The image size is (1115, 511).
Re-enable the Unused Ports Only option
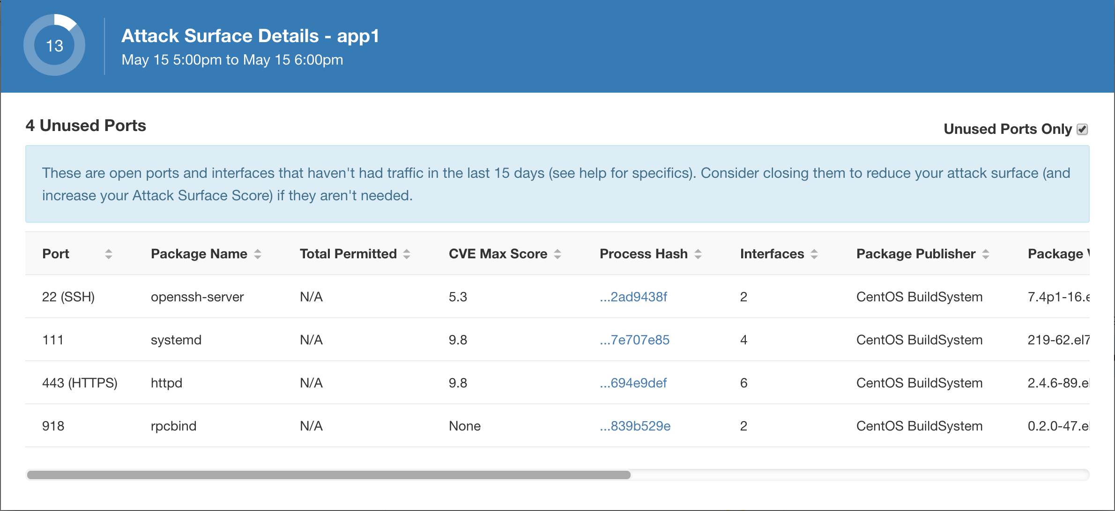pos(1082,129)
